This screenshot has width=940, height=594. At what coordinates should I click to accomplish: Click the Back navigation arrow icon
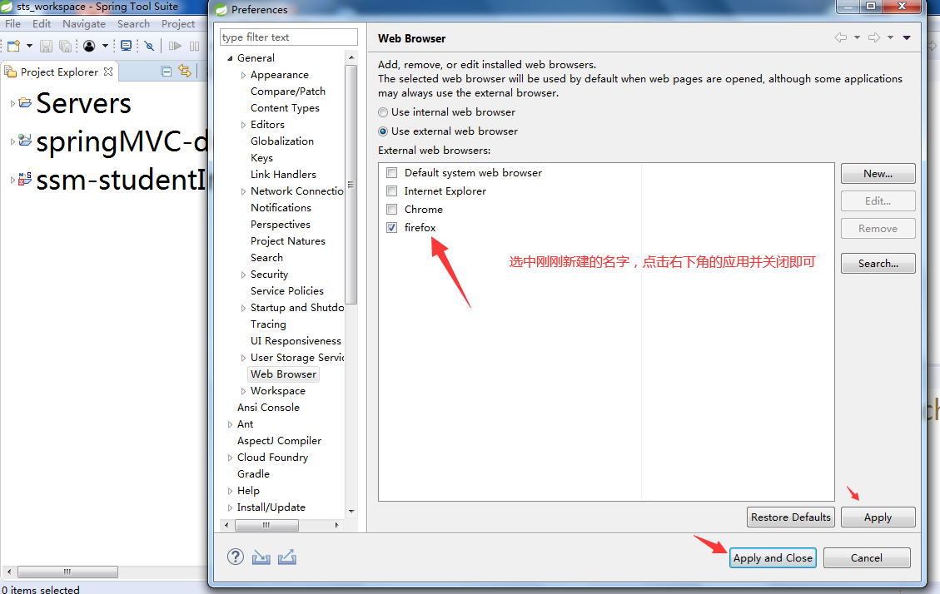point(840,37)
